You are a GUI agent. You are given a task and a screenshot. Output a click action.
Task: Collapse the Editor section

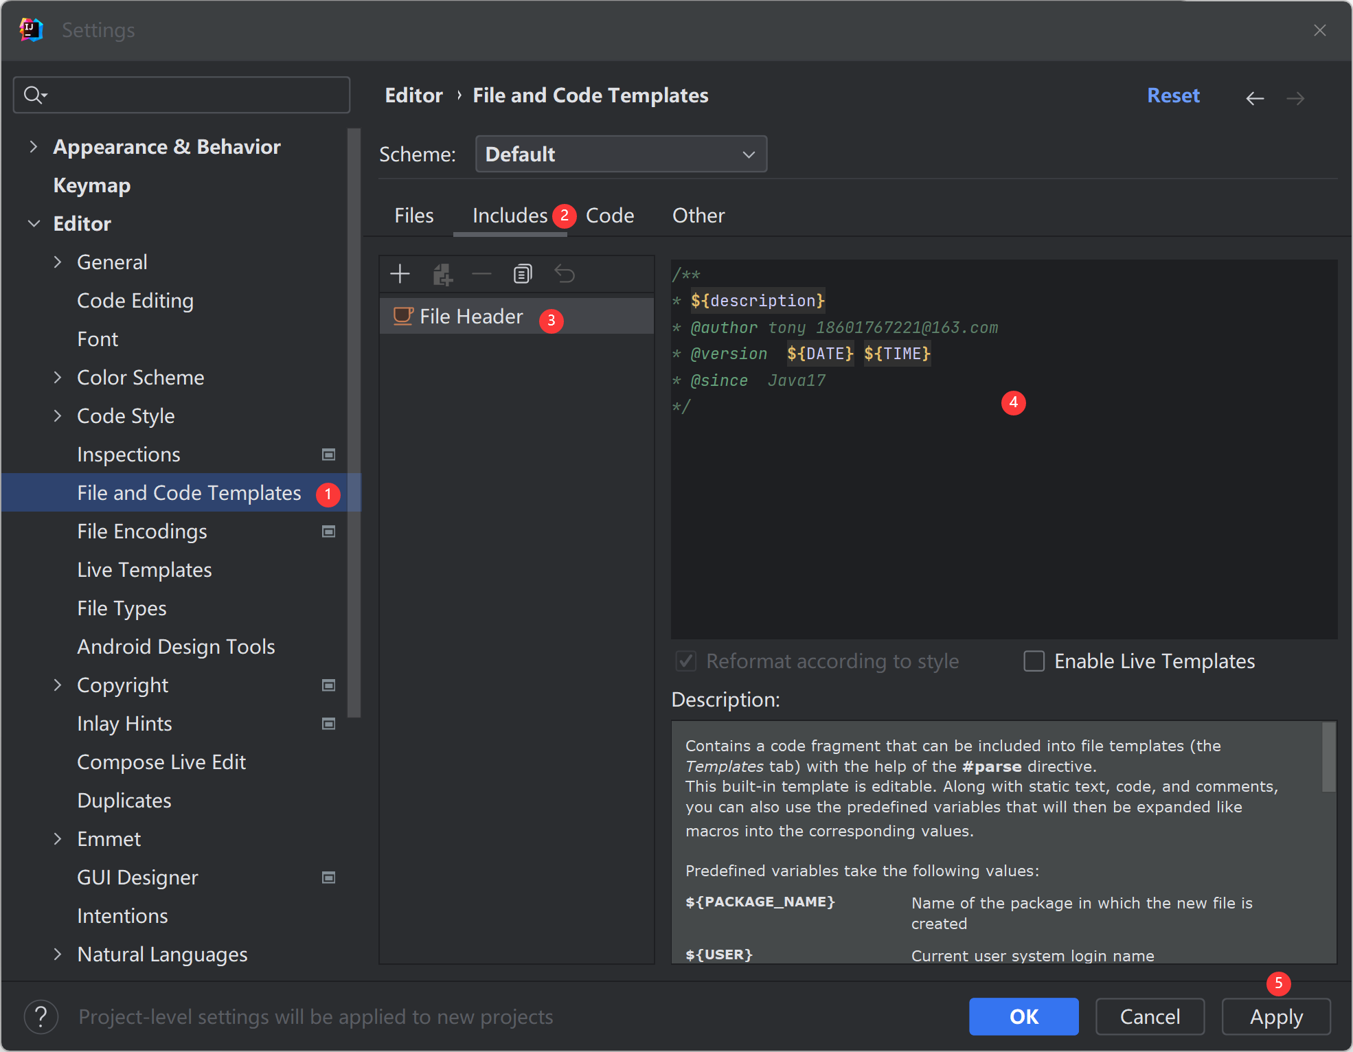point(33,224)
